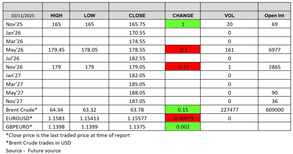
Task: Select the Nov'25 close price 165.75
Action: [137, 24]
